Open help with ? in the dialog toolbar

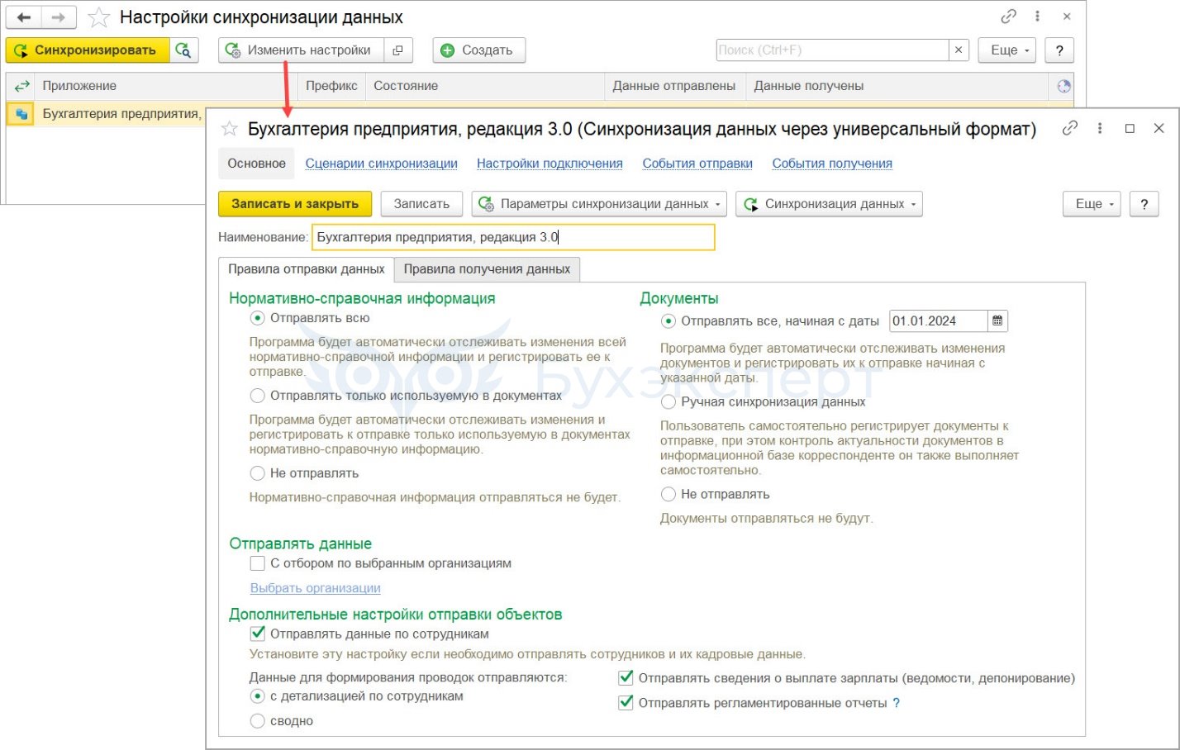[x=1144, y=204]
